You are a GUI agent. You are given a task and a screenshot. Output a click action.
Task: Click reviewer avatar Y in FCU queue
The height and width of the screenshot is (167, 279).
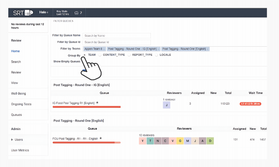pos(143,141)
